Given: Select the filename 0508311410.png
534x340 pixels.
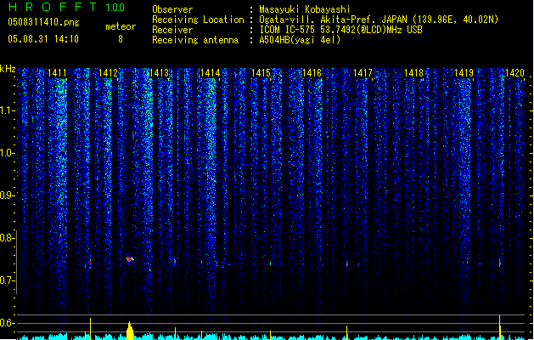Looking at the screenshot, I should [x=43, y=22].
